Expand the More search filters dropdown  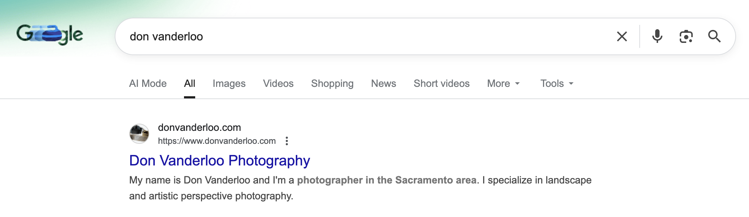coord(503,84)
